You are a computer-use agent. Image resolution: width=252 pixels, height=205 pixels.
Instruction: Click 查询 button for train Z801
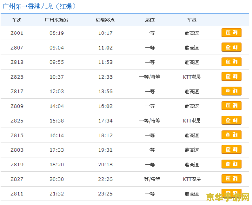pyautogui.click(x=231, y=33)
